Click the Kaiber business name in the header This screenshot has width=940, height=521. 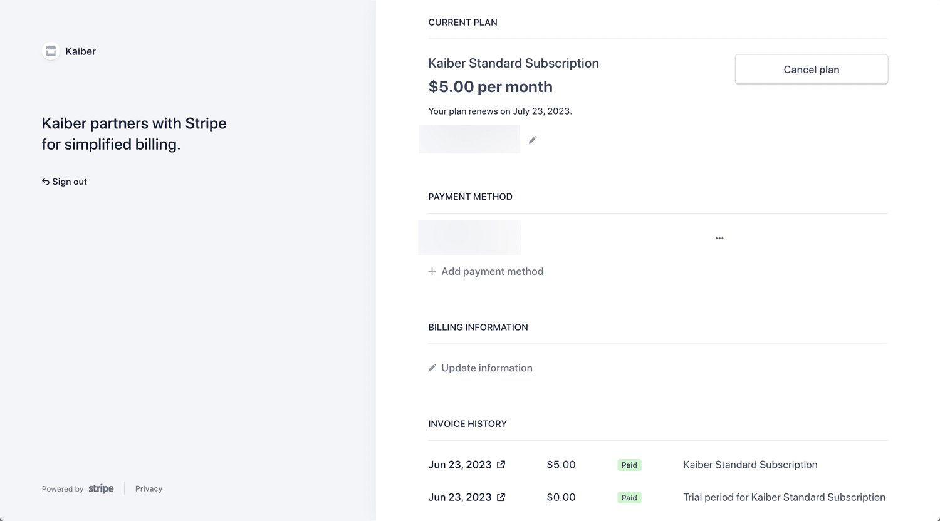click(80, 51)
